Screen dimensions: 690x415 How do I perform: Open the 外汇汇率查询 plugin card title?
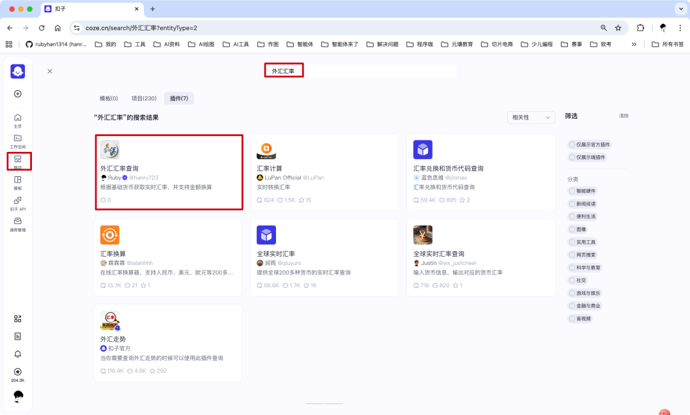(x=119, y=169)
